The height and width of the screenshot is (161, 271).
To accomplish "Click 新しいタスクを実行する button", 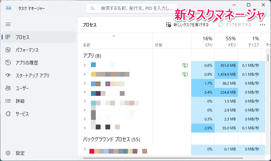I will pyautogui.click(x=187, y=25).
